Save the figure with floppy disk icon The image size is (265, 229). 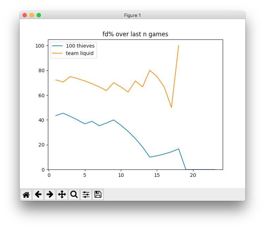pyautogui.click(x=98, y=194)
